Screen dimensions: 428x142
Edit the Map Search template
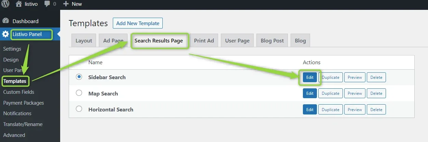click(x=310, y=93)
